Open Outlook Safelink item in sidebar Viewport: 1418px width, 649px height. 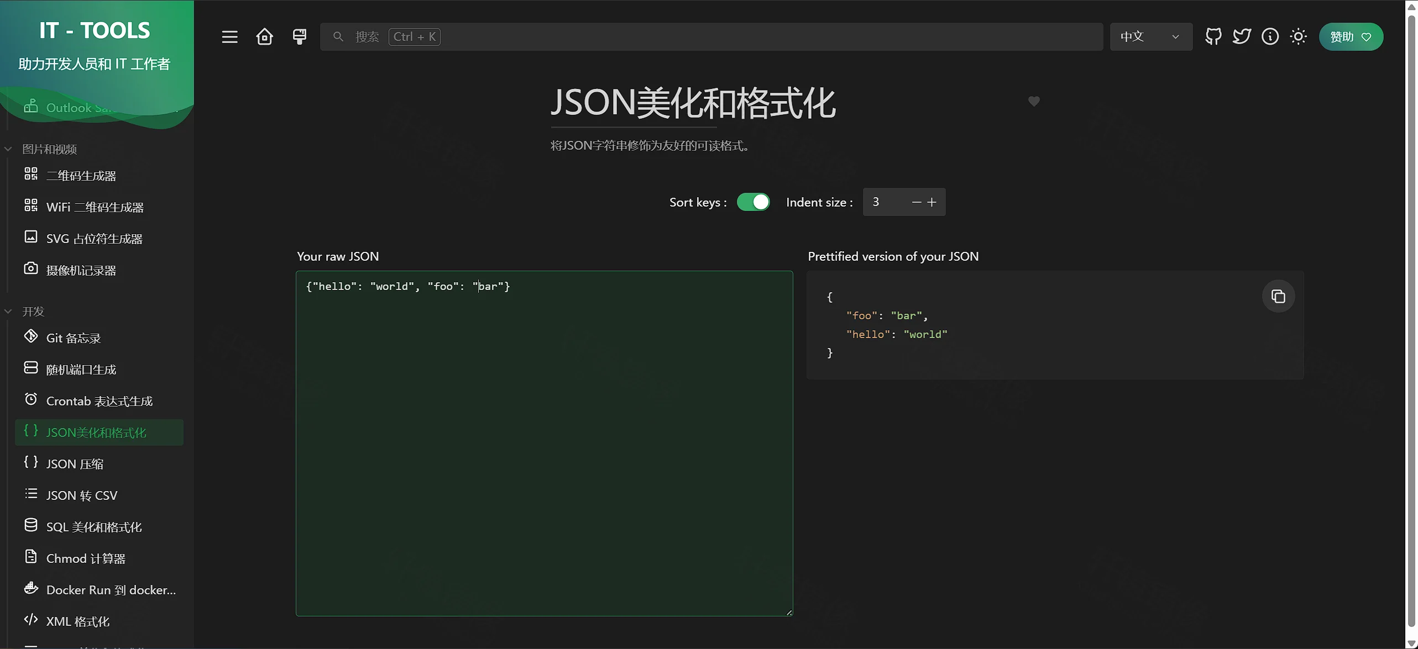click(100, 108)
